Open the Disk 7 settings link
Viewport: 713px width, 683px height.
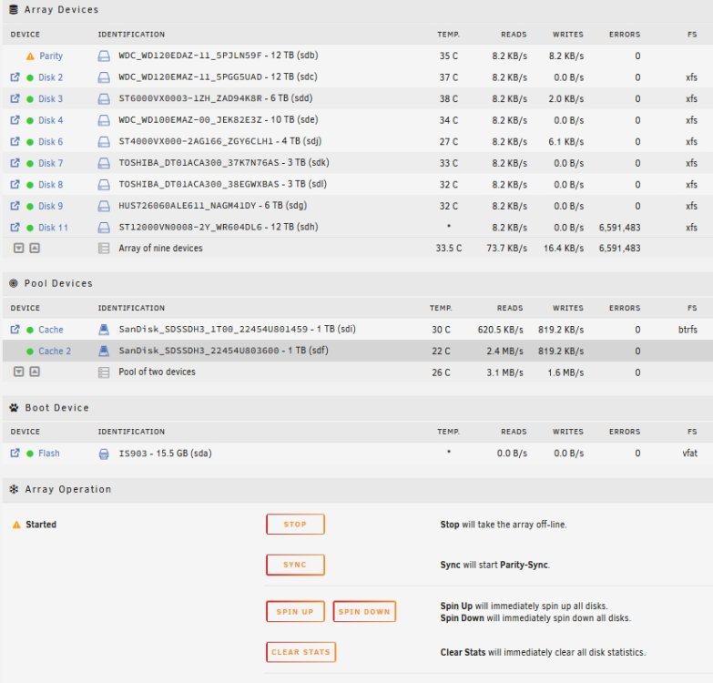click(50, 163)
